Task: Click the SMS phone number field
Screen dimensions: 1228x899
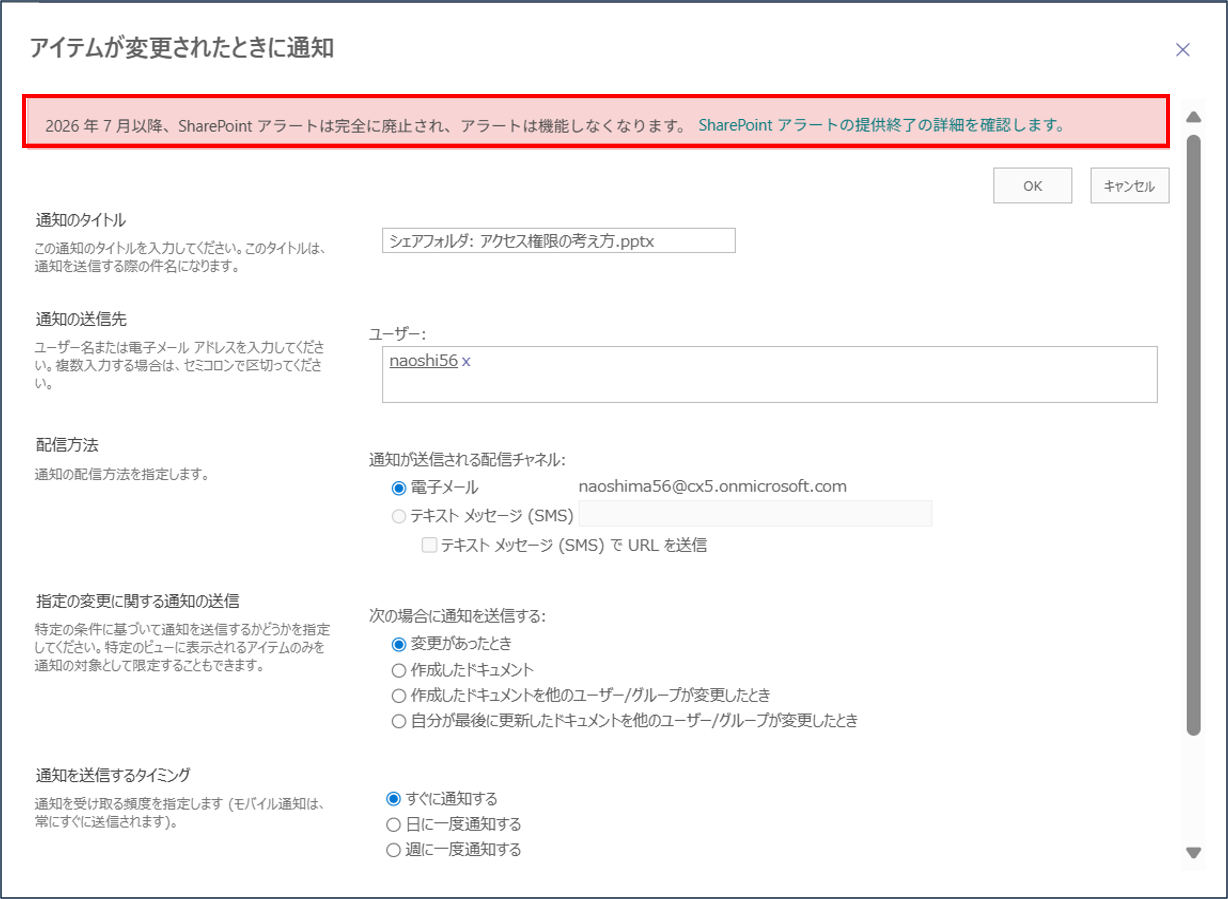Action: 755,514
